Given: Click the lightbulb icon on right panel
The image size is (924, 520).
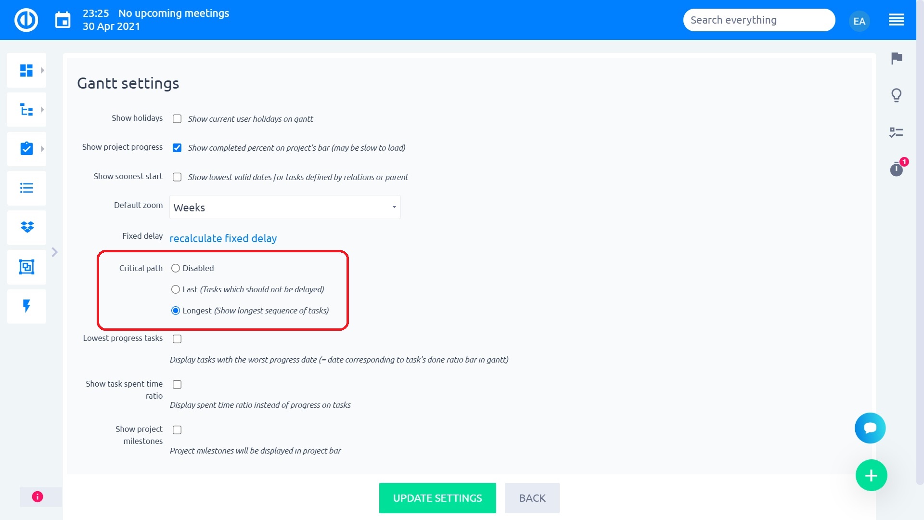Looking at the screenshot, I should (x=897, y=95).
